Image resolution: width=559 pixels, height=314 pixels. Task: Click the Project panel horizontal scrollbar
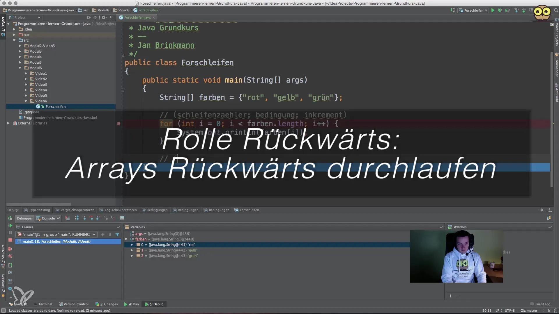click(39, 204)
